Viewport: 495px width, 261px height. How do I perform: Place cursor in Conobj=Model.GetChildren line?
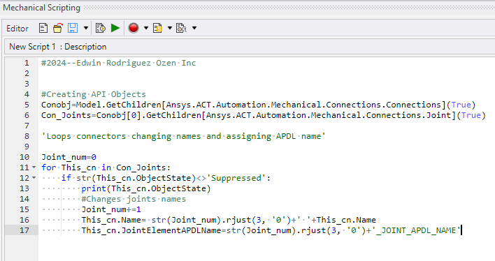(258, 105)
